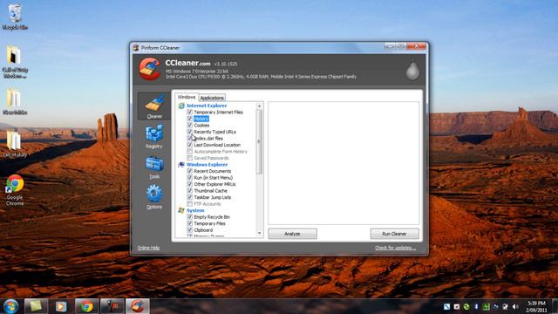Toggle Empty Recycle Bin checkbox
The height and width of the screenshot is (314, 558).
190,217
